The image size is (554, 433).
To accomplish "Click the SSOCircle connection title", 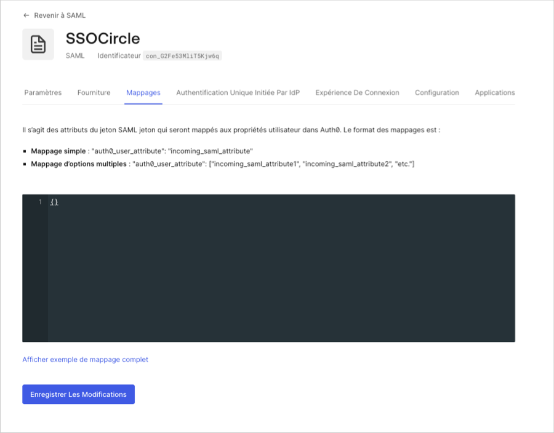I will click(x=103, y=38).
